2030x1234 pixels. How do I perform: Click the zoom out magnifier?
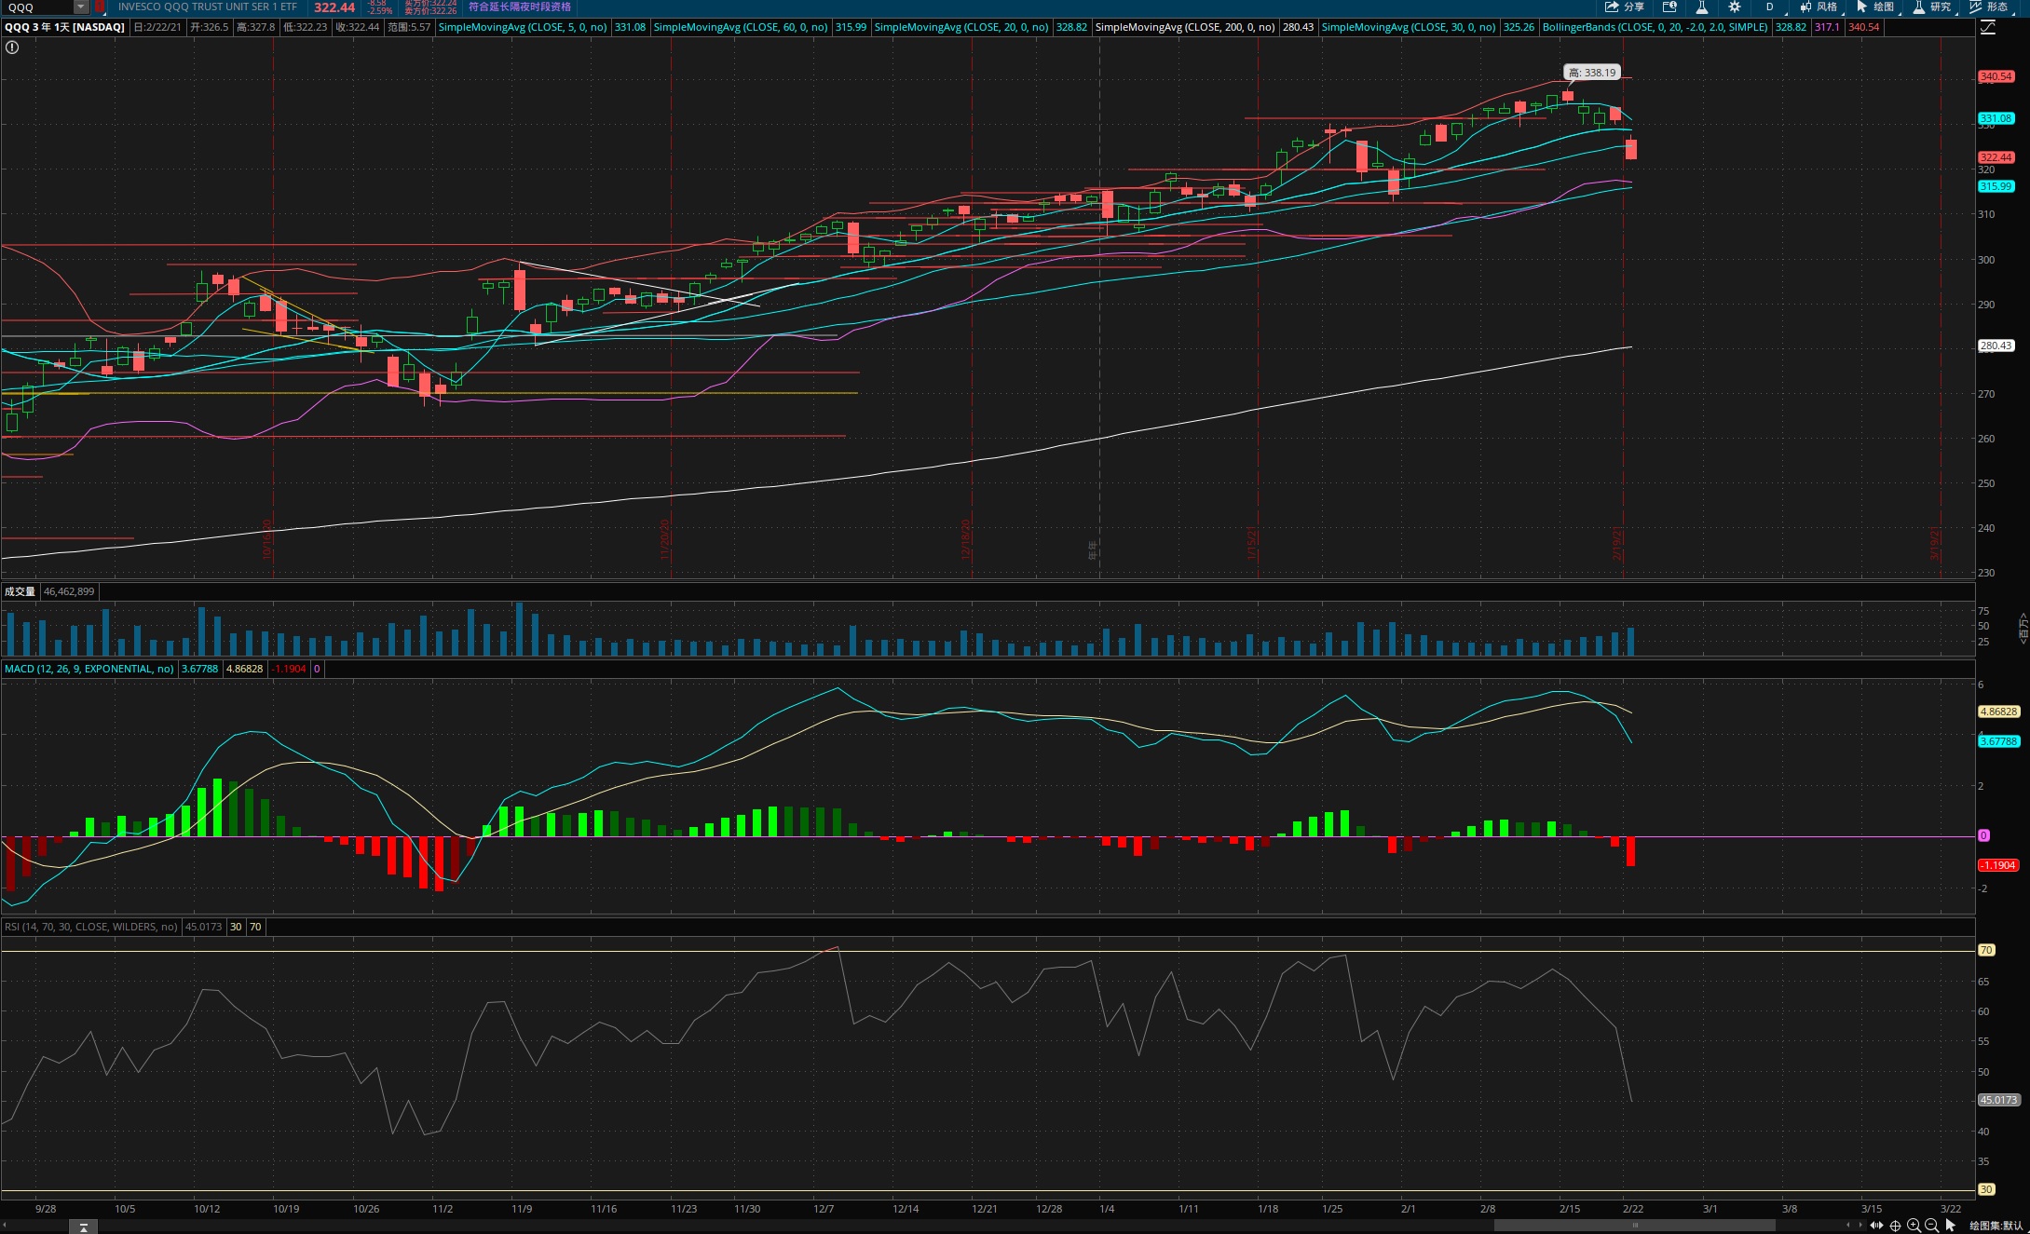(1931, 1226)
